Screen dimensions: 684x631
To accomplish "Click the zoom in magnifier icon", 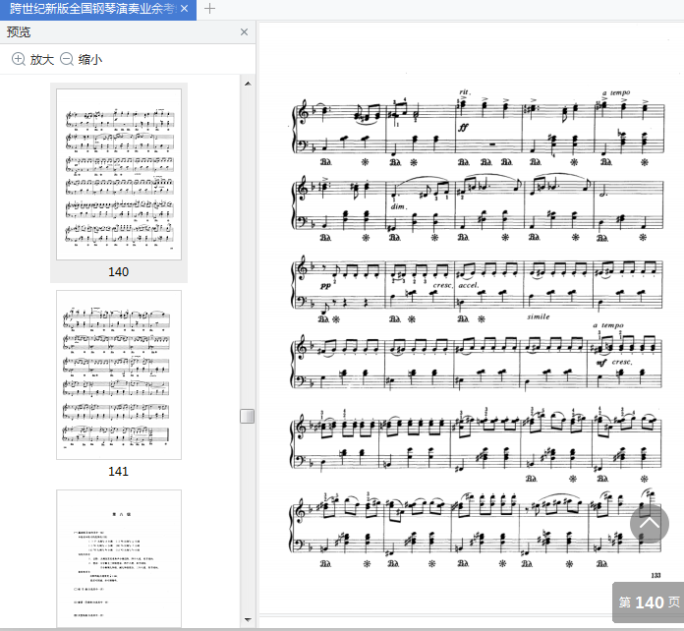I will click(x=19, y=59).
